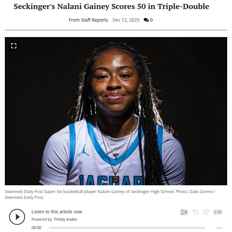
Task: Click the Nalani Gainey portrait photo
Action: [116, 111]
